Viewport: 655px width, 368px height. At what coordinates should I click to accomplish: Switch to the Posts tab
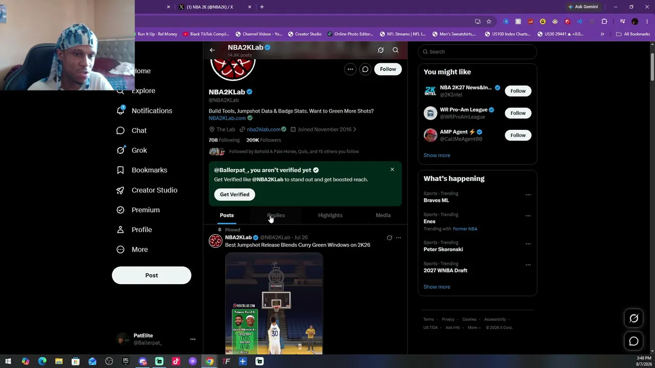click(x=227, y=215)
